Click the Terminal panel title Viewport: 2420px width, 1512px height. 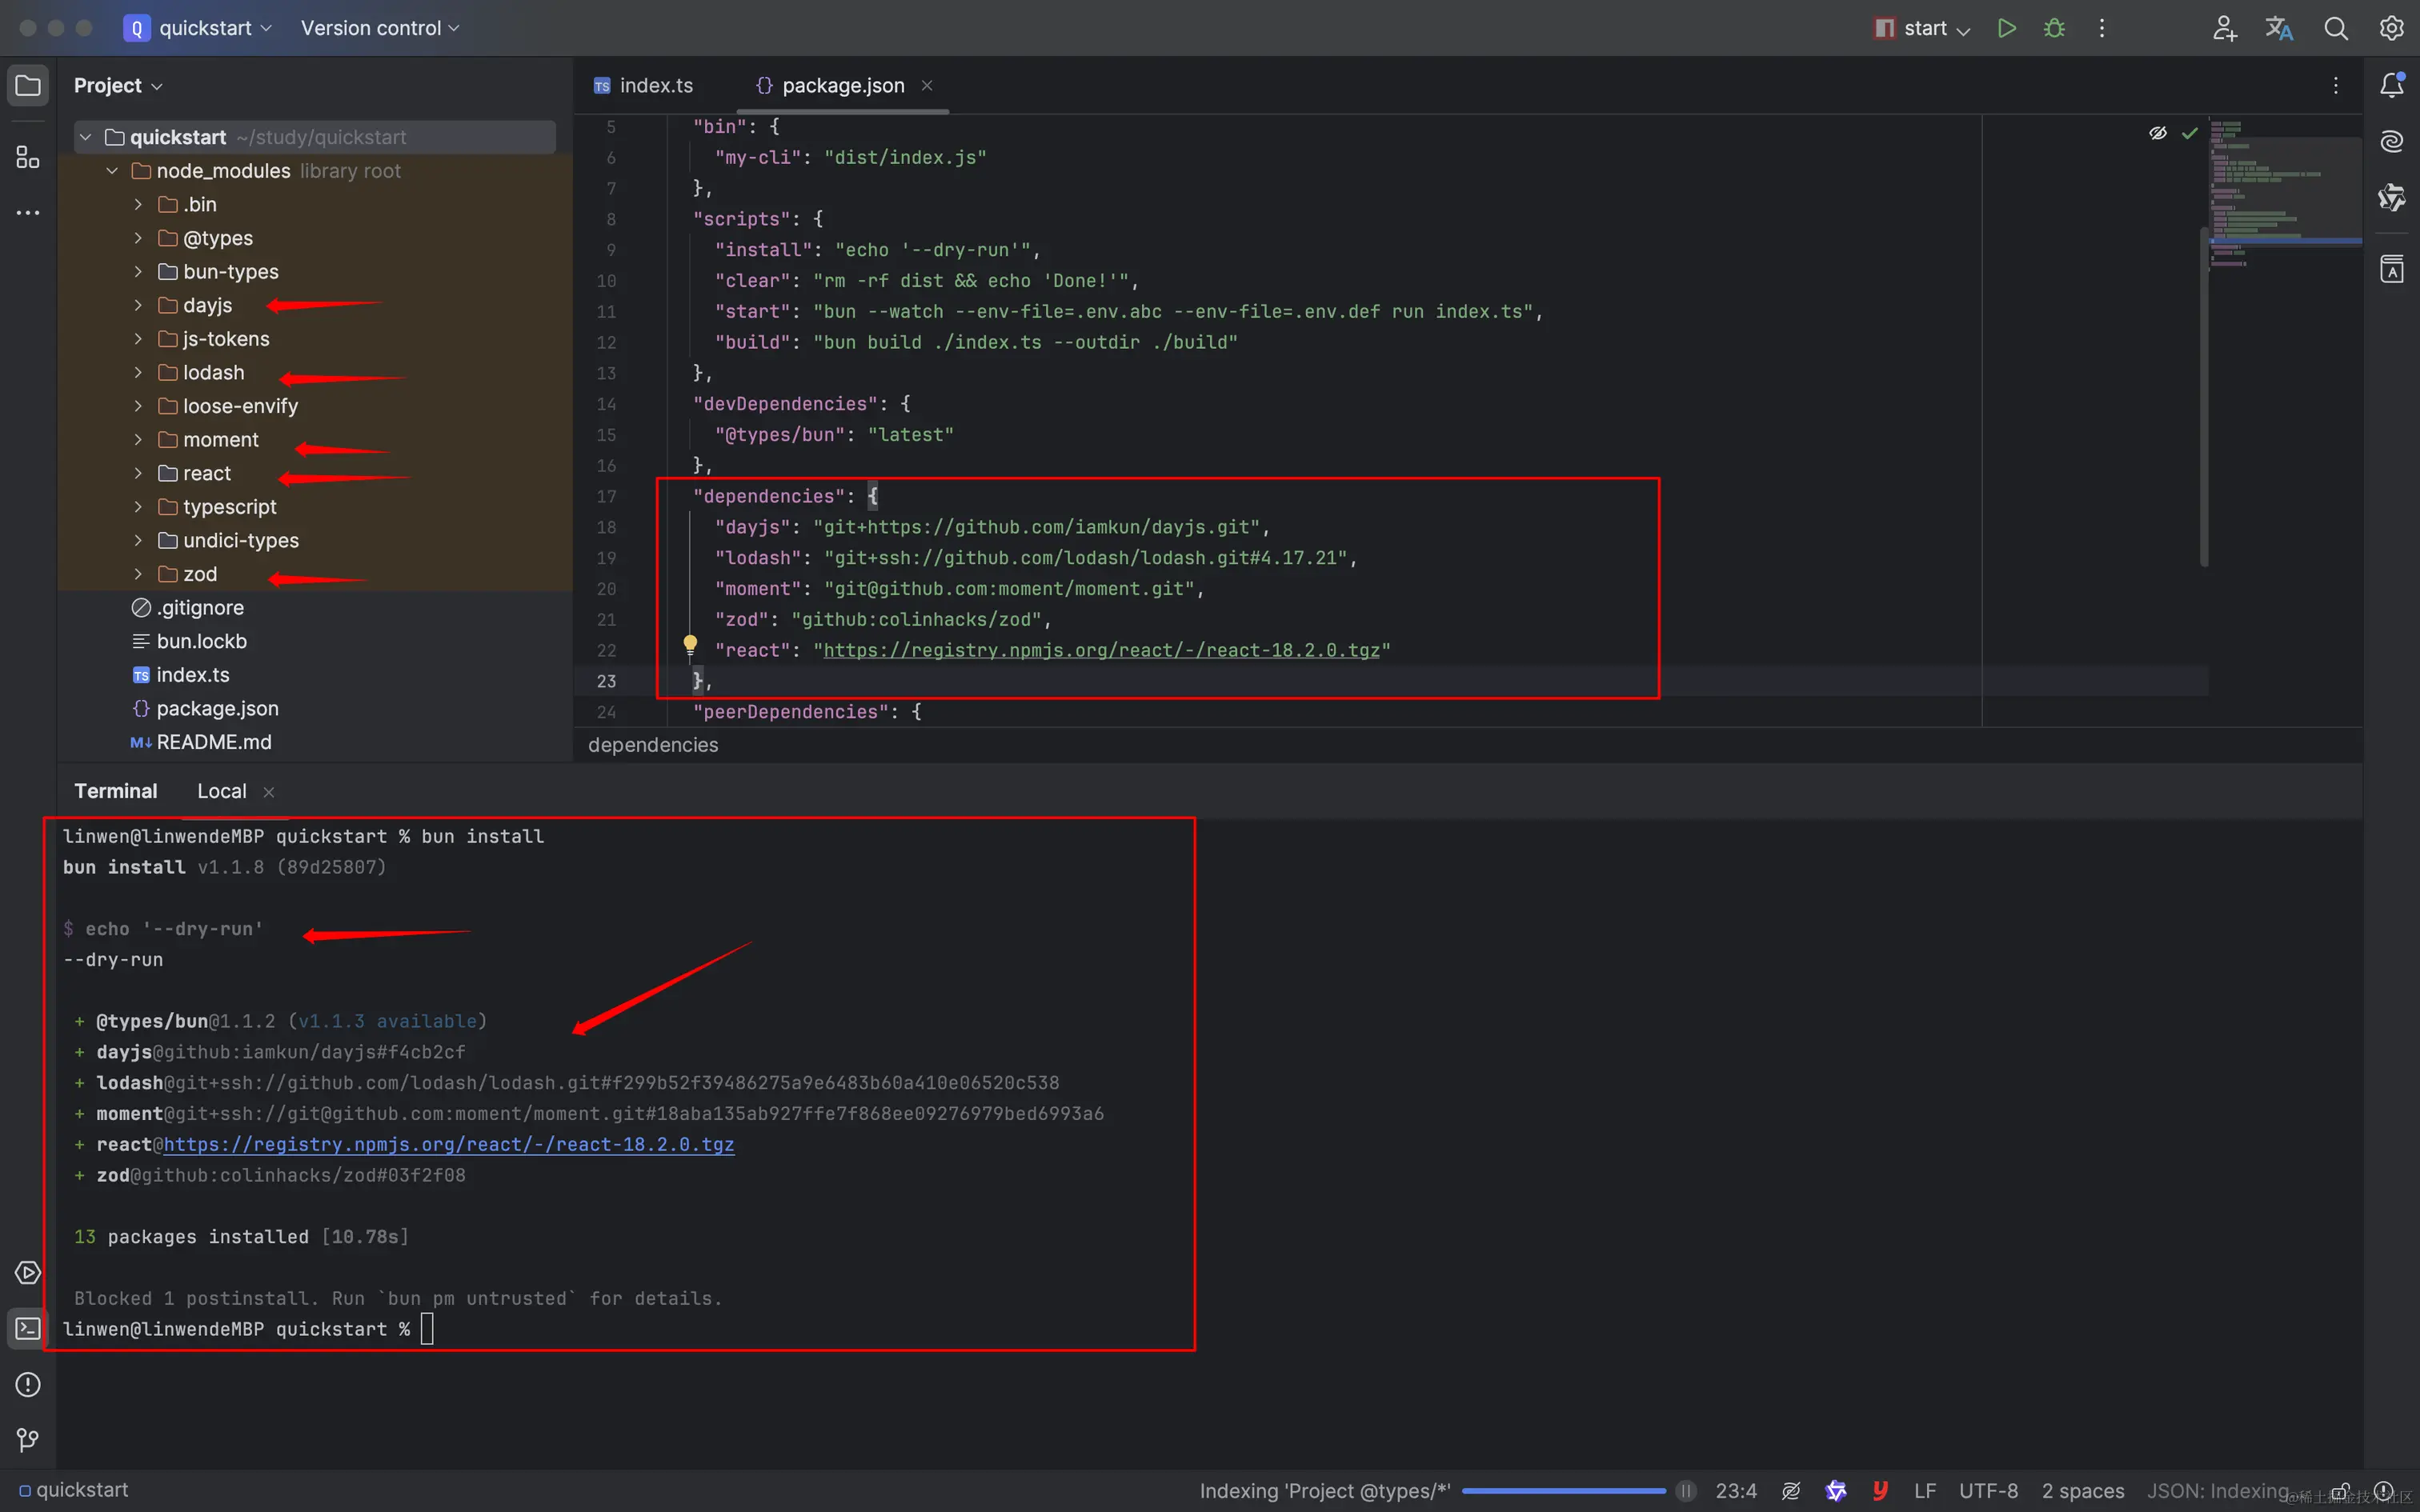click(115, 791)
